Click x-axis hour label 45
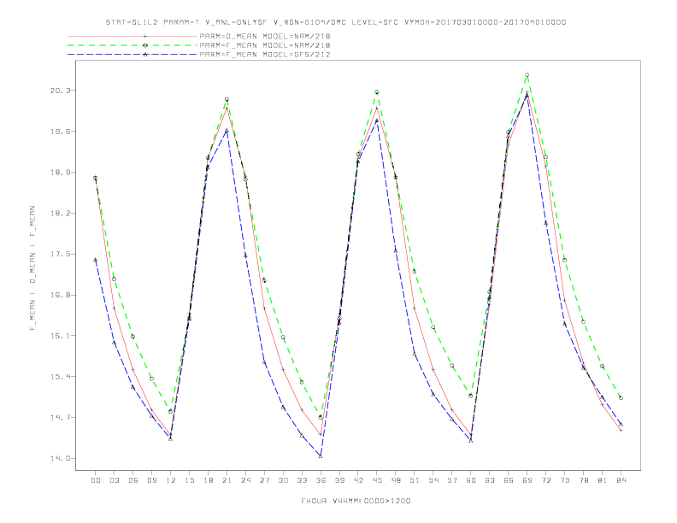The height and width of the screenshot is (523, 677). (x=377, y=480)
